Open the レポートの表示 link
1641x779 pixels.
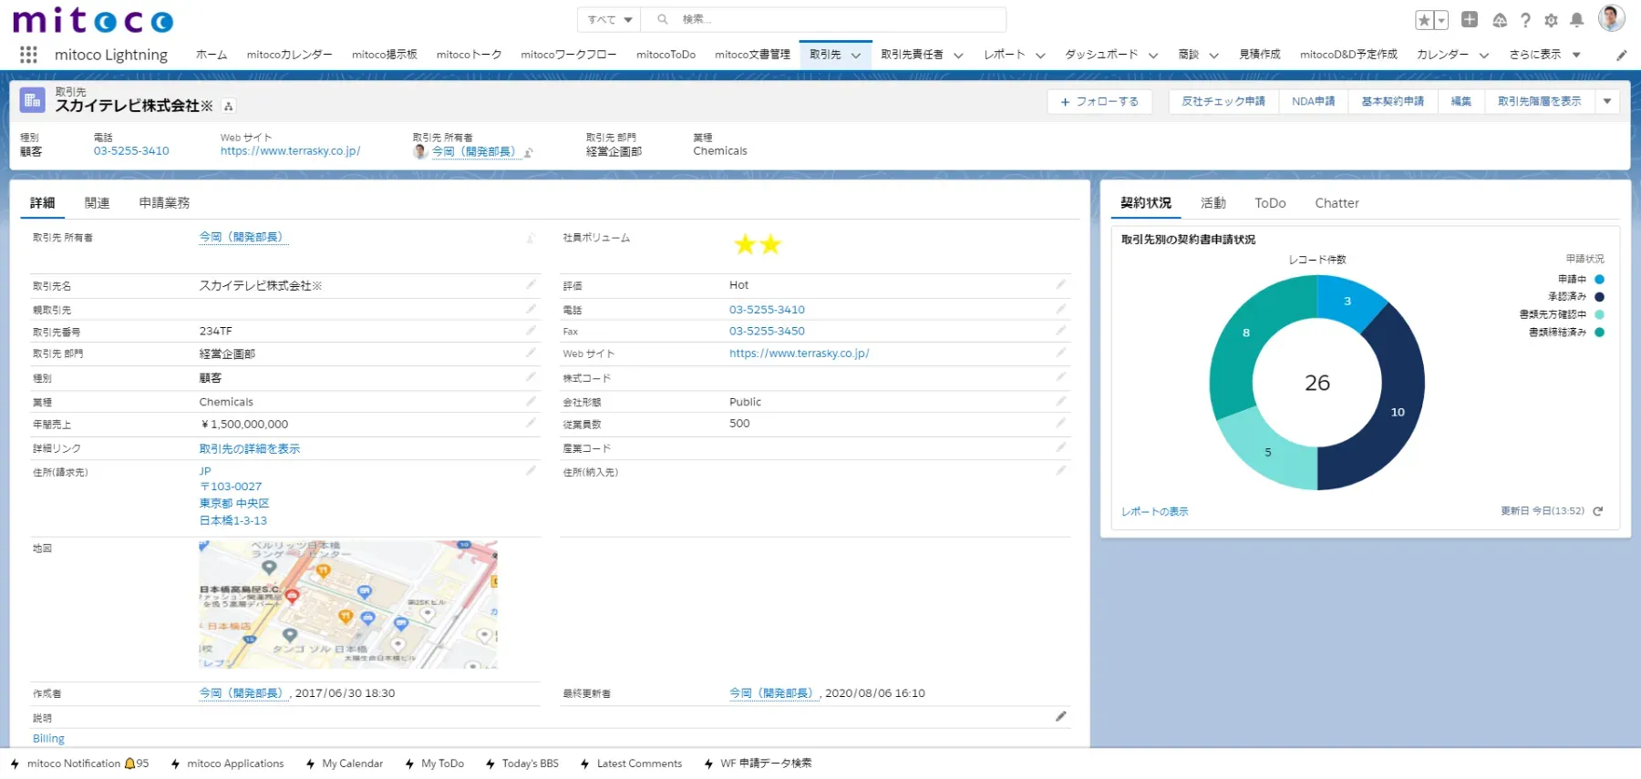click(x=1154, y=511)
